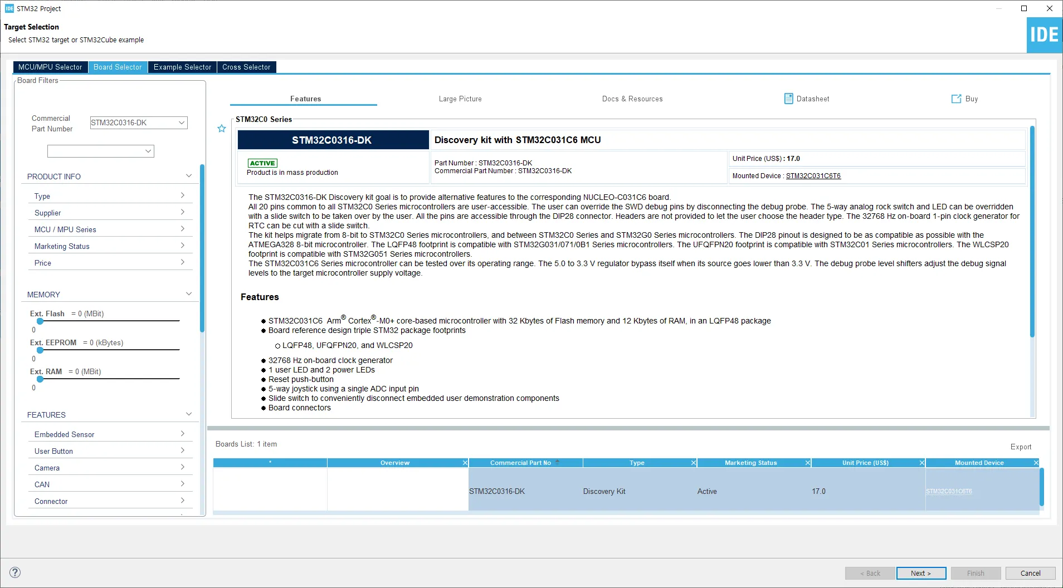Remove the Overview column with its X

click(x=465, y=463)
